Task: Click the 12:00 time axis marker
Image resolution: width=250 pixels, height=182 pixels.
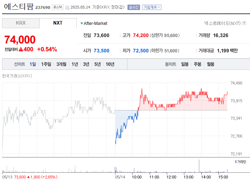Action: coord(171,177)
